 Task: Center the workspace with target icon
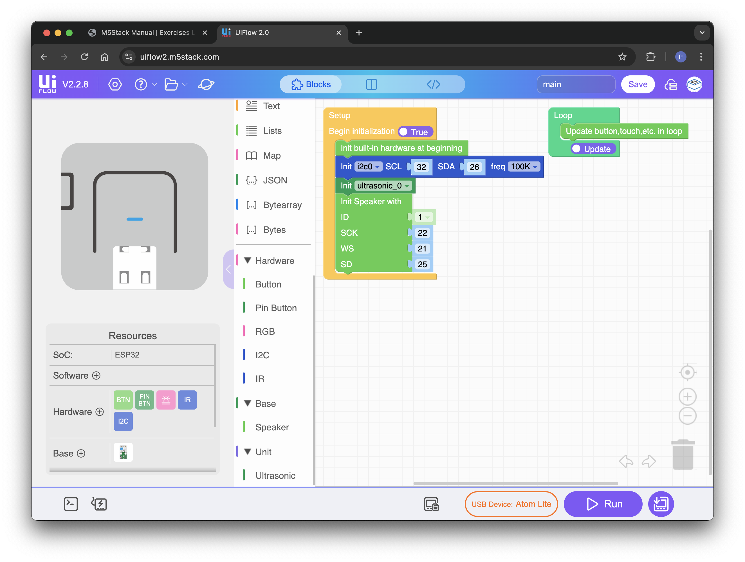[687, 372]
